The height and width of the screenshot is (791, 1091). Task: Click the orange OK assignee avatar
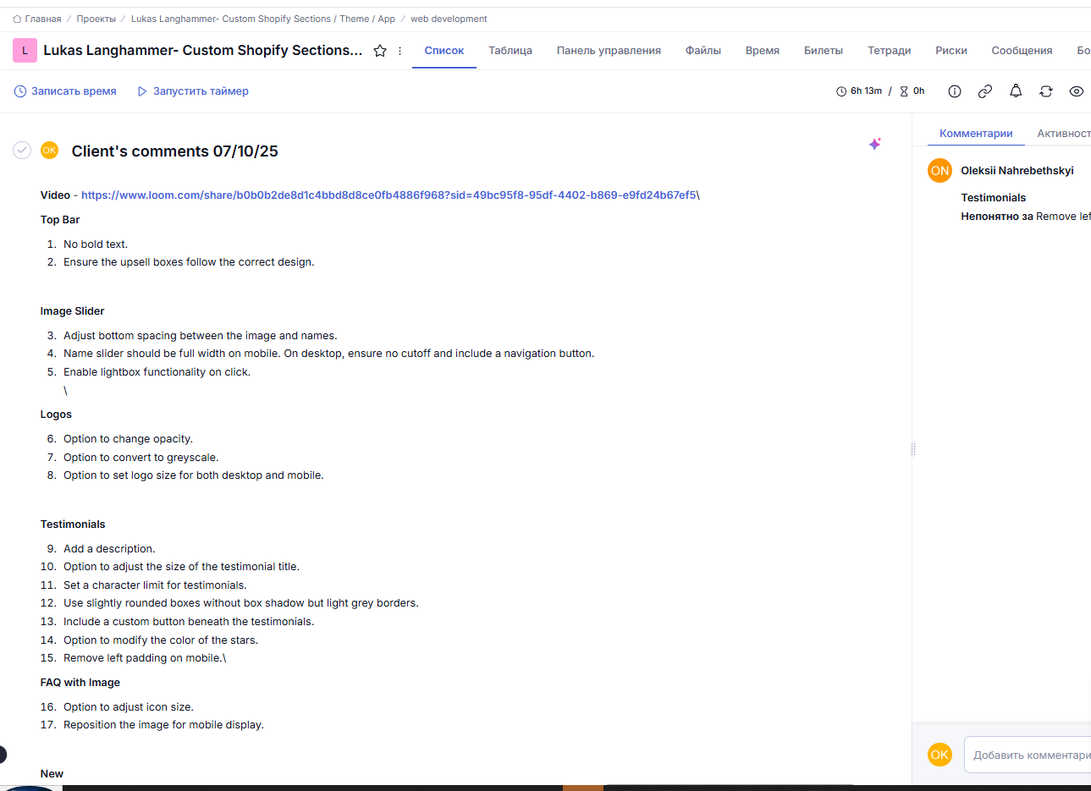click(x=50, y=151)
